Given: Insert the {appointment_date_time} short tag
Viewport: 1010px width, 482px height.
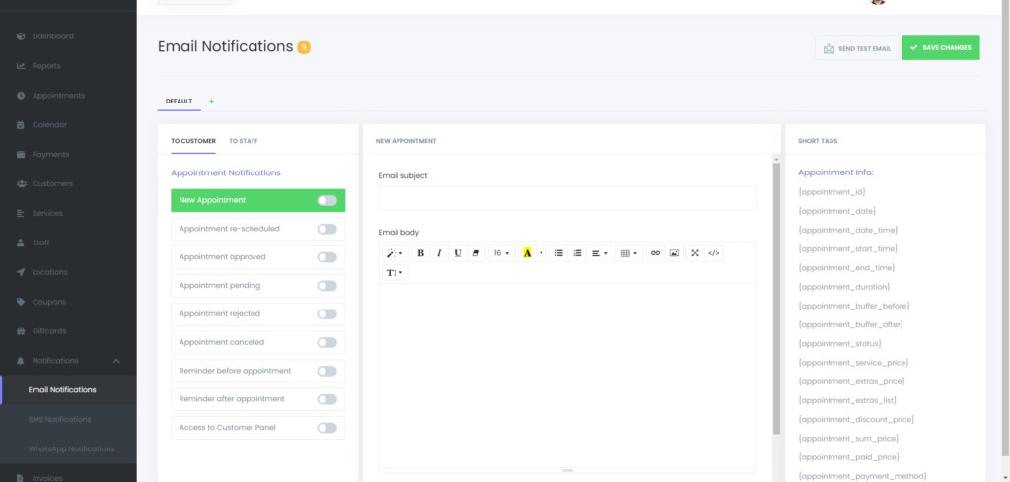Looking at the screenshot, I should 847,230.
